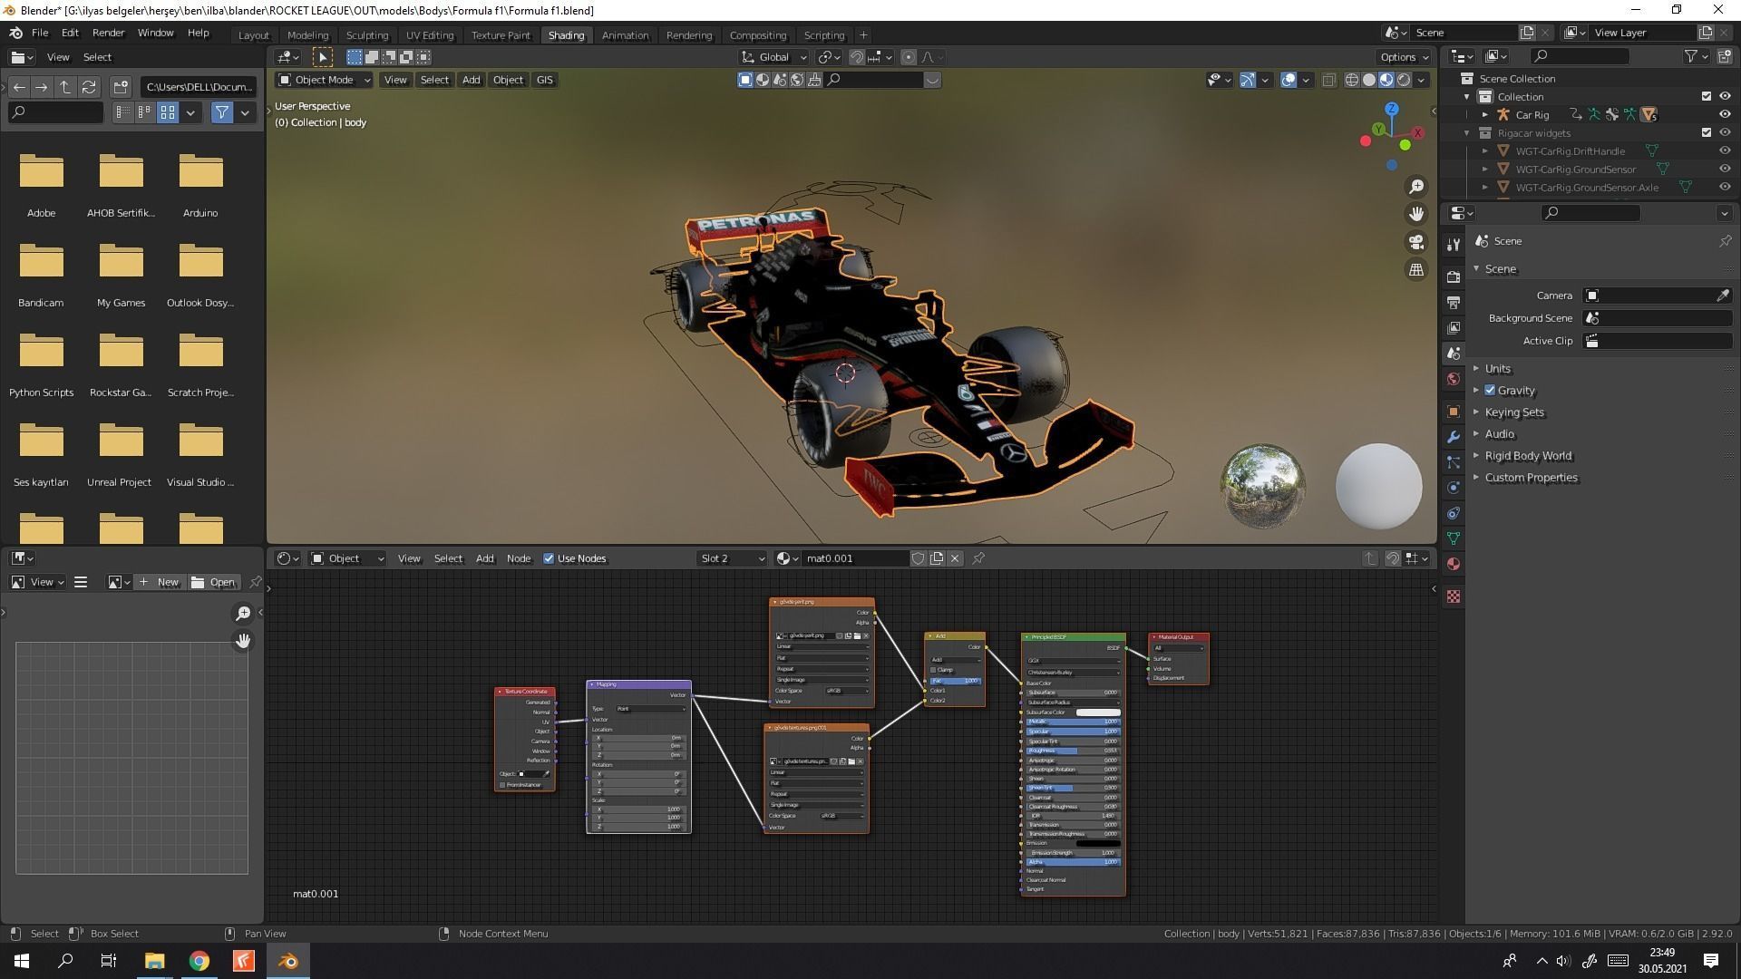The height and width of the screenshot is (979, 1741).
Task: Open the Texture properties tab
Action: pyautogui.click(x=1454, y=596)
